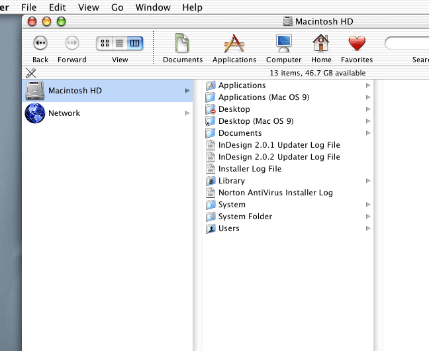The width and height of the screenshot is (429, 351).
Task: Select Desktop (Mac OS 9) alias icon
Action: (211, 121)
